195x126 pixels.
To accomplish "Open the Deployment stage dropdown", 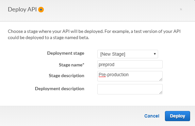I will (128, 54).
